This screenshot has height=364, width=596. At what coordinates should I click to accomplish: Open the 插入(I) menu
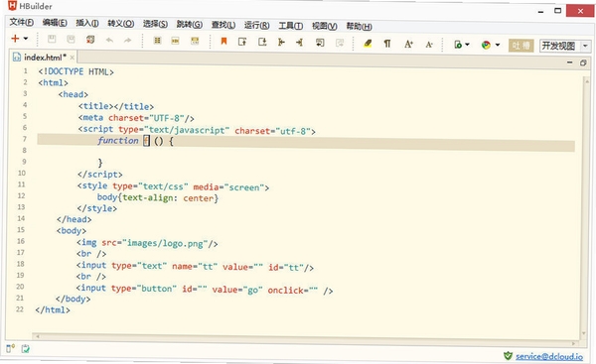pos(87,23)
